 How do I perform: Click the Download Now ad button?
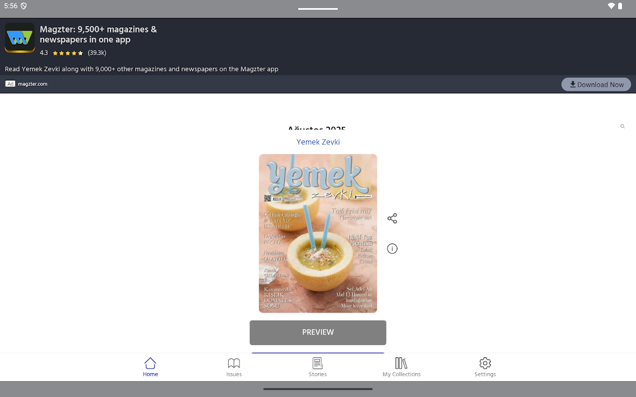[596, 84]
